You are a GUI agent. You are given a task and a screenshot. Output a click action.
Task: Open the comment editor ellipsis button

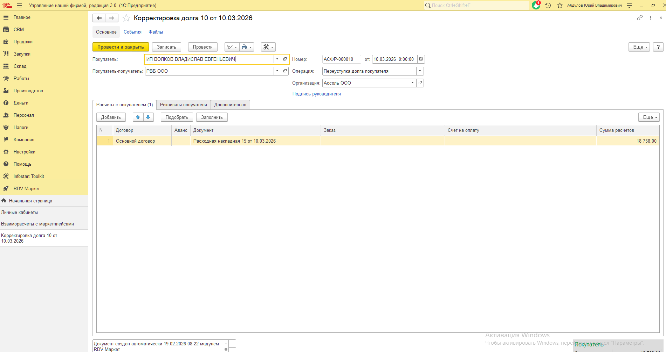click(x=232, y=344)
